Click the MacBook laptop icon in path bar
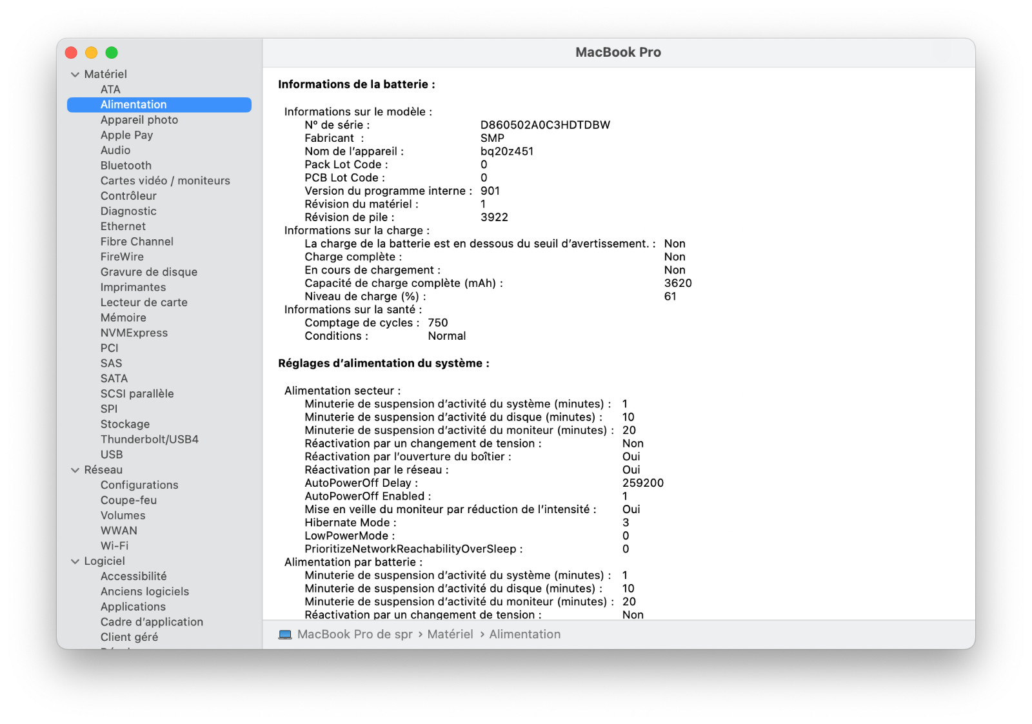Screen dimensions: 1032x724 click(285, 634)
